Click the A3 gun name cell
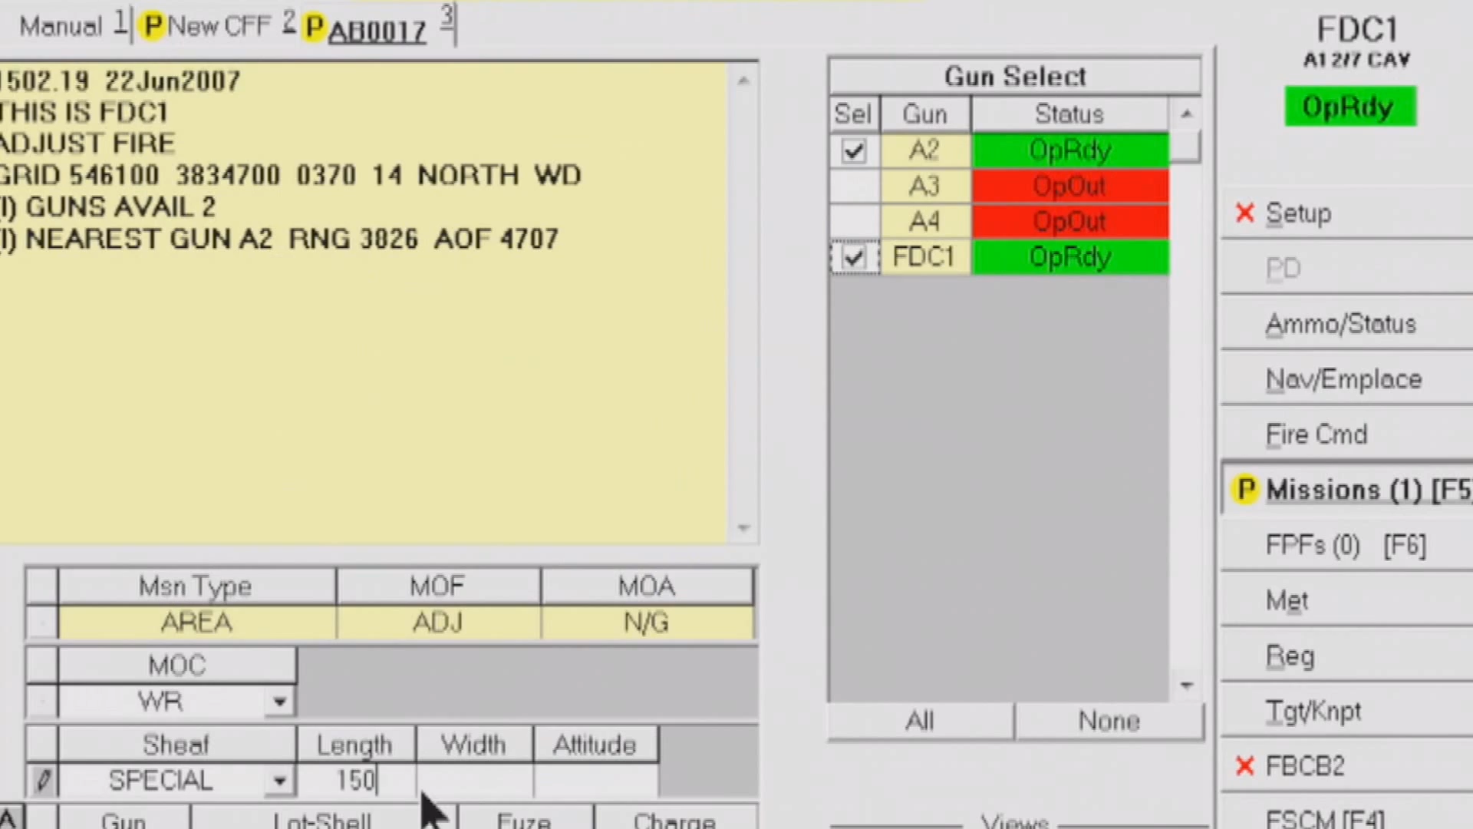This screenshot has height=829, width=1473. [925, 186]
